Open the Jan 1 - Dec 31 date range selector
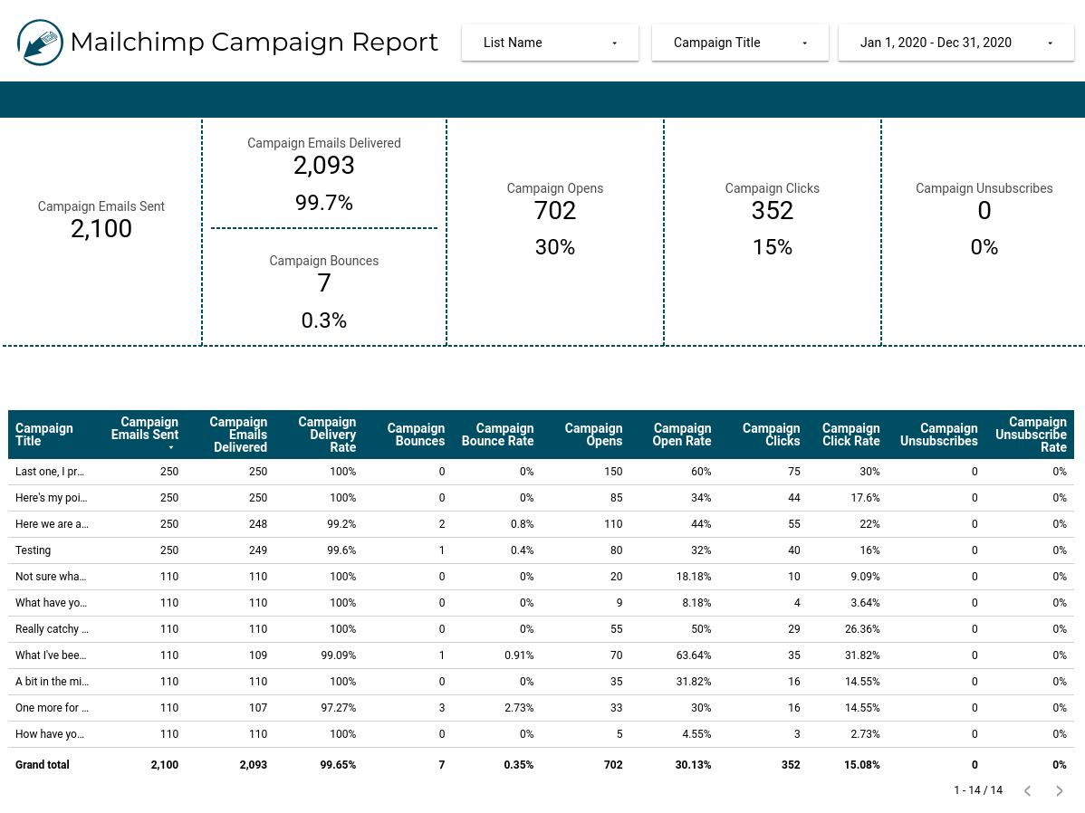Screen dimensions: 1085x813 [x=955, y=43]
